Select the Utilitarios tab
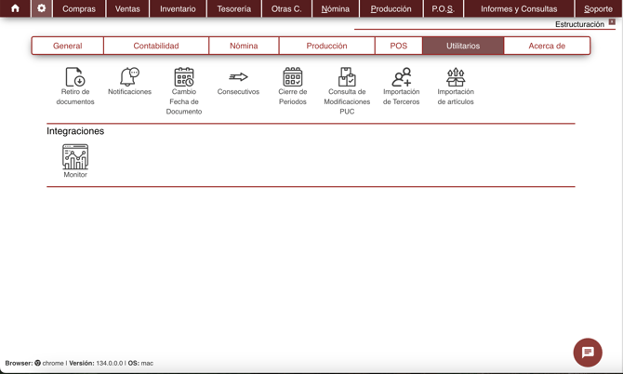The height and width of the screenshot is (374, 623). point(463,46)
